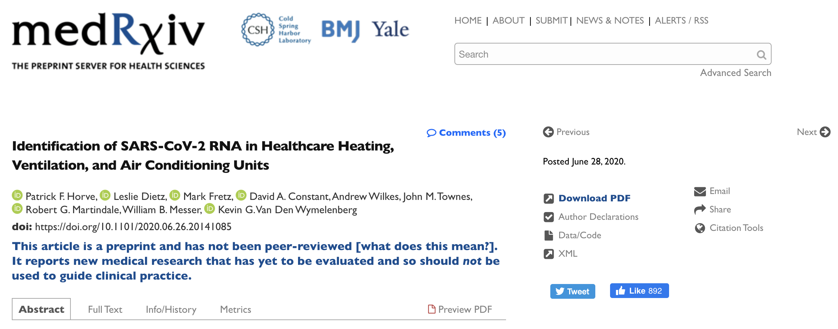This screenshot has width=838, height=329.
Task: Open the Citation Tools globe icon
Action: click(700, 228)
